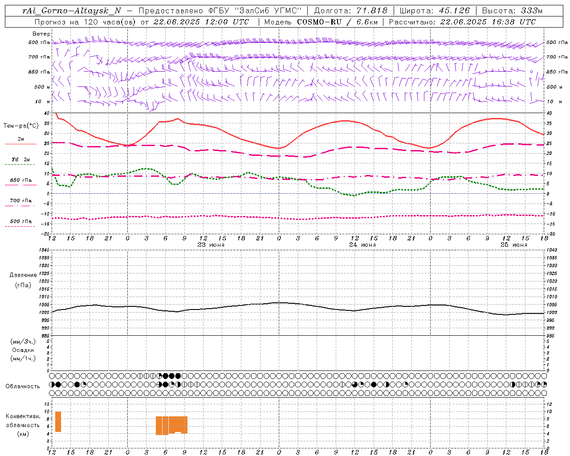Click the Тем-ра(°C) axis label
Viewport: 570px width, 456px height.
tap(21, 126)
